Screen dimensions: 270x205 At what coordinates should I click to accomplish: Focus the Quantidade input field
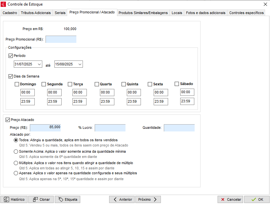point(179,128)
